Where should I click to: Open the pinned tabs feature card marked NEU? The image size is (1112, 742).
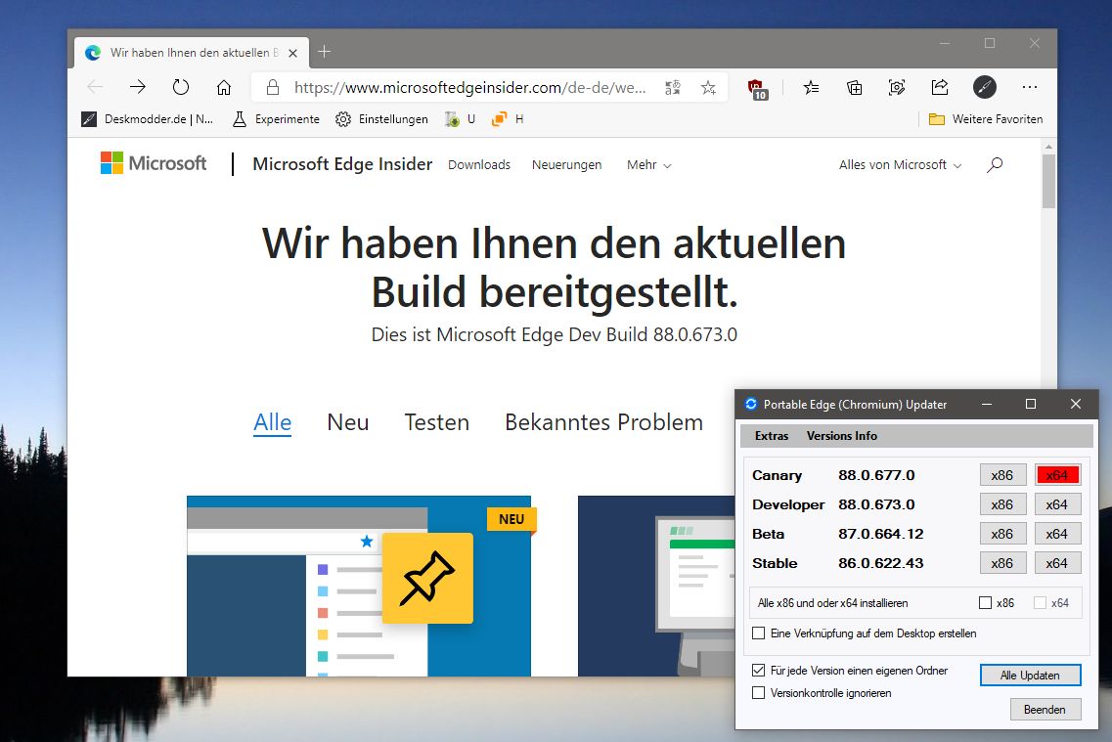point(359,587)
